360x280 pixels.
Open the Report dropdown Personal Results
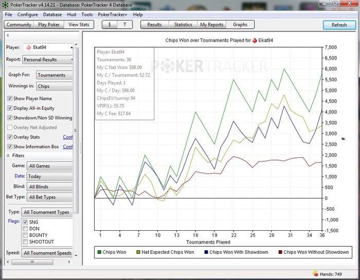point(47,59)
